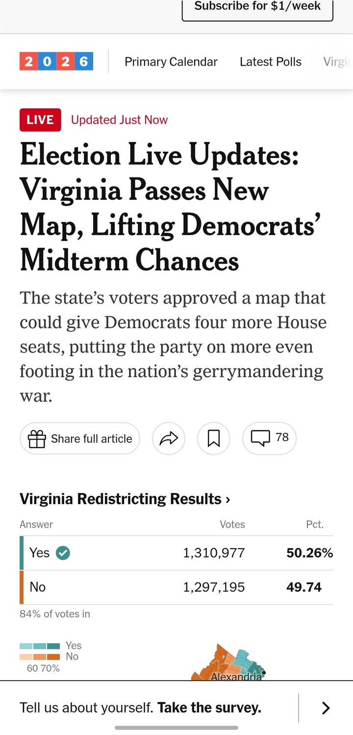Click the teal Yes legend color swatch
This screenshot has height=735, width=353.
pyautogui.click(x=40, y=646)
